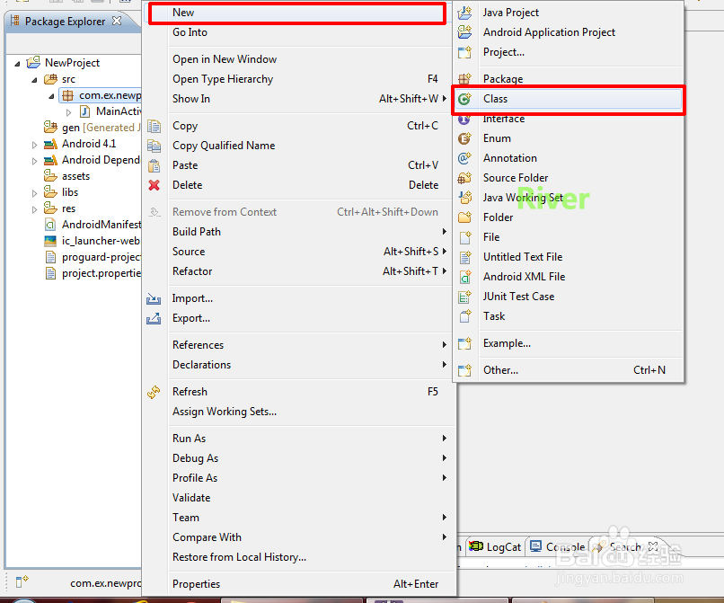The width and height of the screenshot is (724, 603).
Task: Choose Project... in New submenu
Action: pos(568,52)
